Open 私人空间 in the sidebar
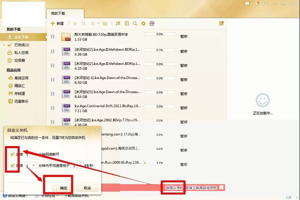This screenshot has height=200, width=300. tap(18, 52)
